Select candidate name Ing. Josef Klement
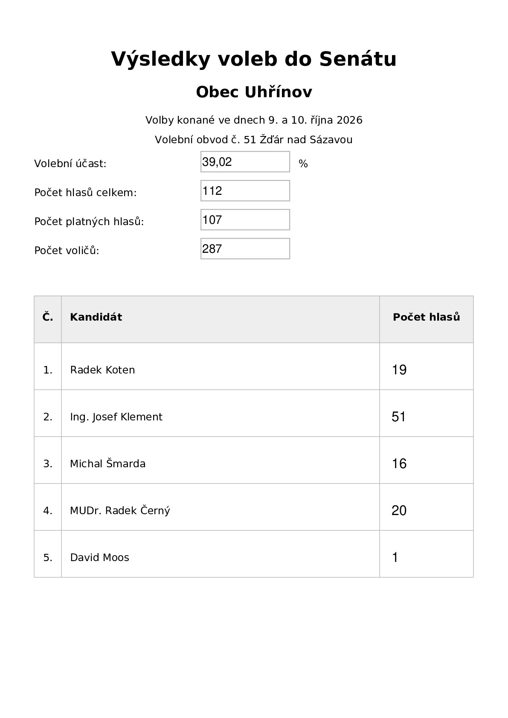508x718 pixels. [116, 417]
